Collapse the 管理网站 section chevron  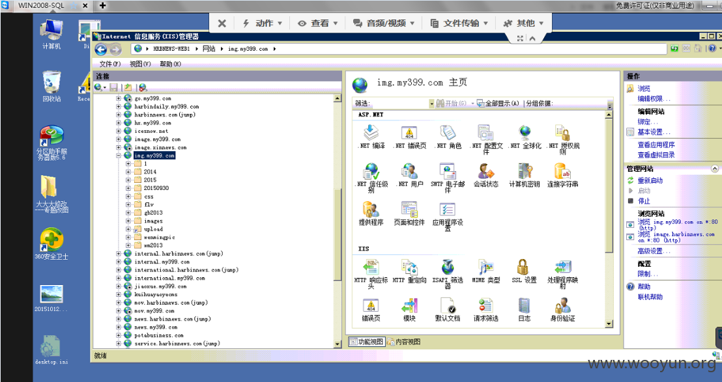[x=714, y=169]
